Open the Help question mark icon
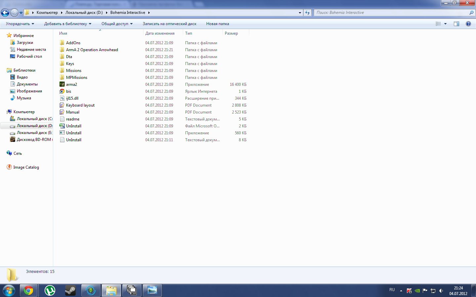Screen dimensions: 476x297 click(468, 24)
